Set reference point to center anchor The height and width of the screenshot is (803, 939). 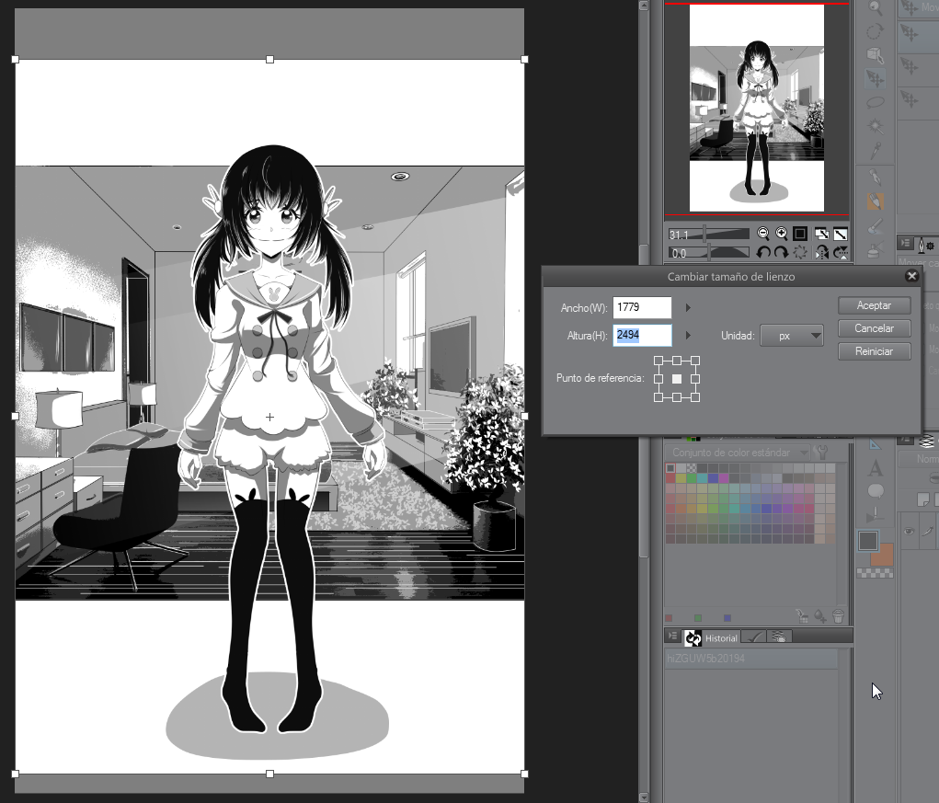677,379
